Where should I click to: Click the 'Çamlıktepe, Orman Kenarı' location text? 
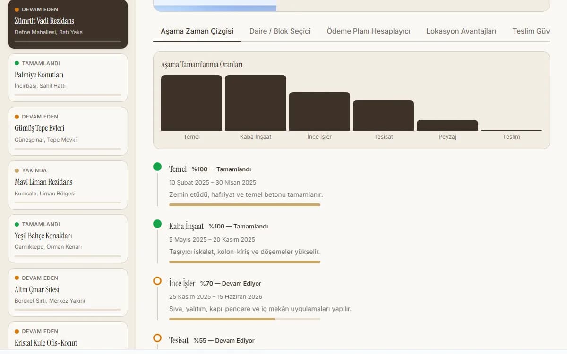point(48,247)
